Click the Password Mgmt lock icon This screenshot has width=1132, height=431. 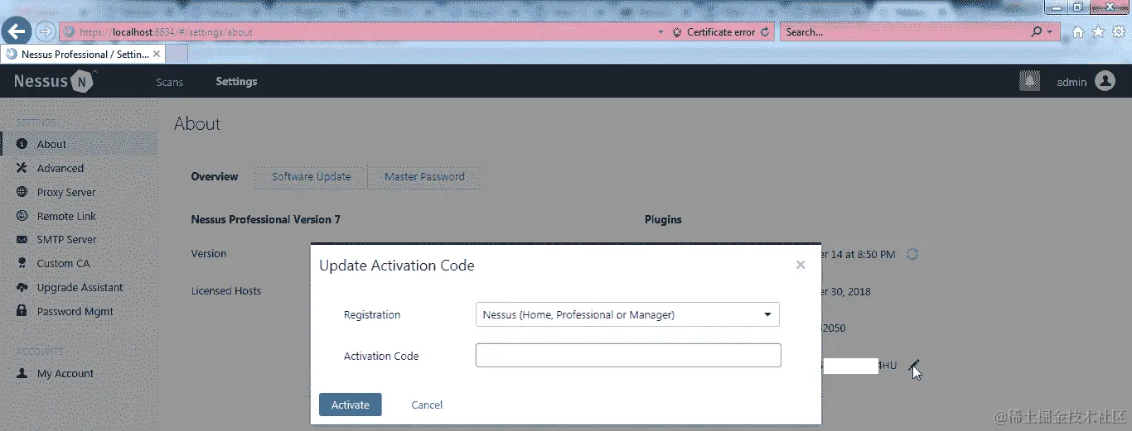(22, 311)
